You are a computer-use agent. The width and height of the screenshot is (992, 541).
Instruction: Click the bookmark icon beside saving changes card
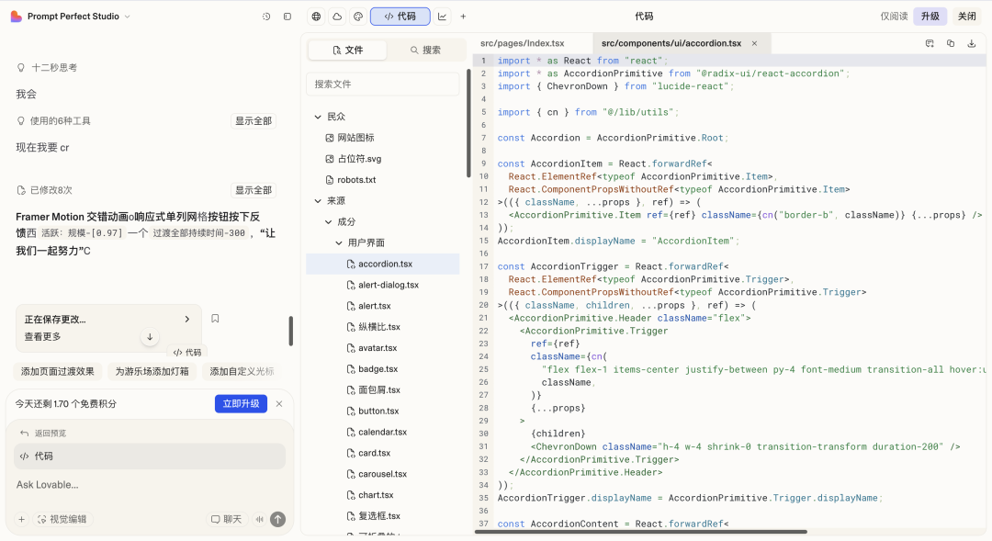[x=215, y=319]
